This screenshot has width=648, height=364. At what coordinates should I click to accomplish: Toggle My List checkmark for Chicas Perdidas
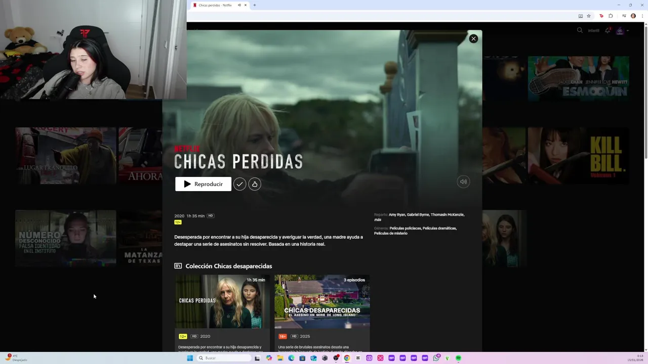(239, 184)
